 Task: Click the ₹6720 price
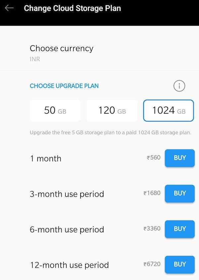point(152,264)
